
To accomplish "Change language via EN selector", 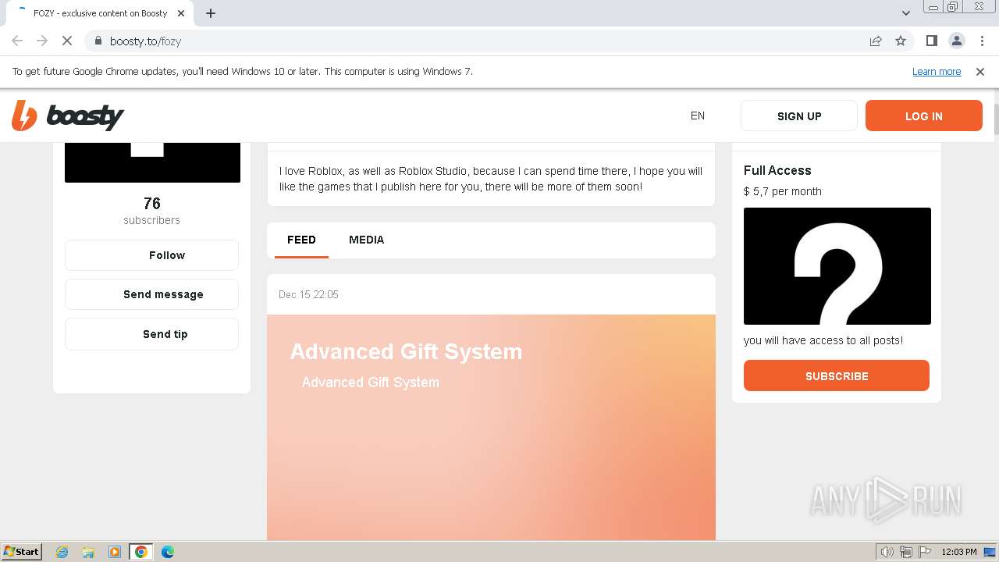I will click(x=698, y=116).
